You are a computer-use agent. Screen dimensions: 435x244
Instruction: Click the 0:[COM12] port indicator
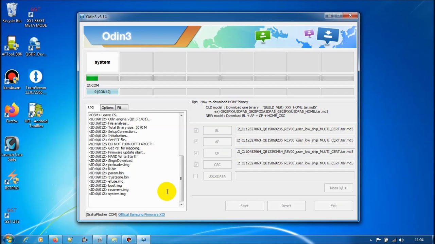click(x=103, y=92)
